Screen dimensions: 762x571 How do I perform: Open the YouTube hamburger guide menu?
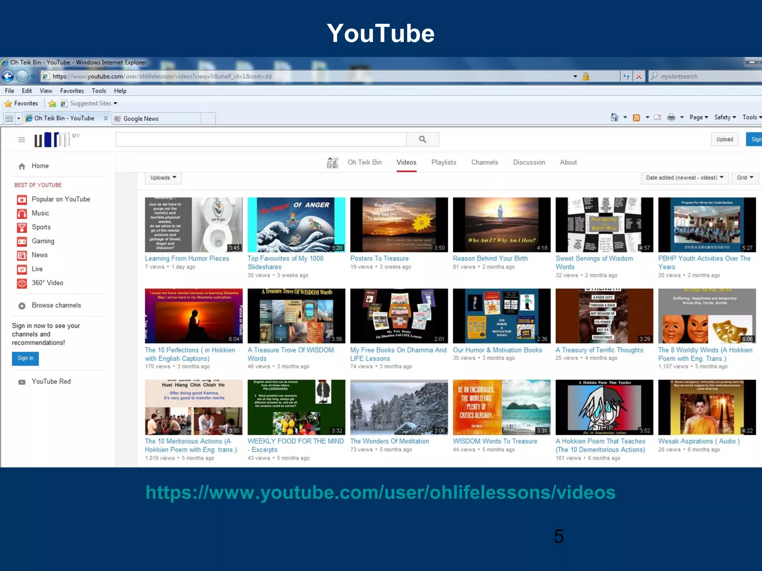click(x=22, y=139)
